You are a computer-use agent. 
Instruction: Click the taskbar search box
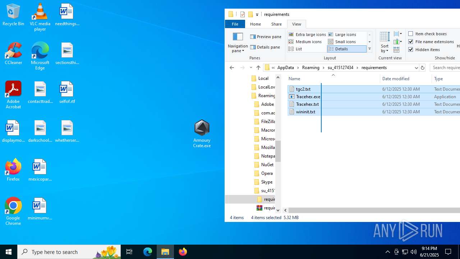[69, 252]
